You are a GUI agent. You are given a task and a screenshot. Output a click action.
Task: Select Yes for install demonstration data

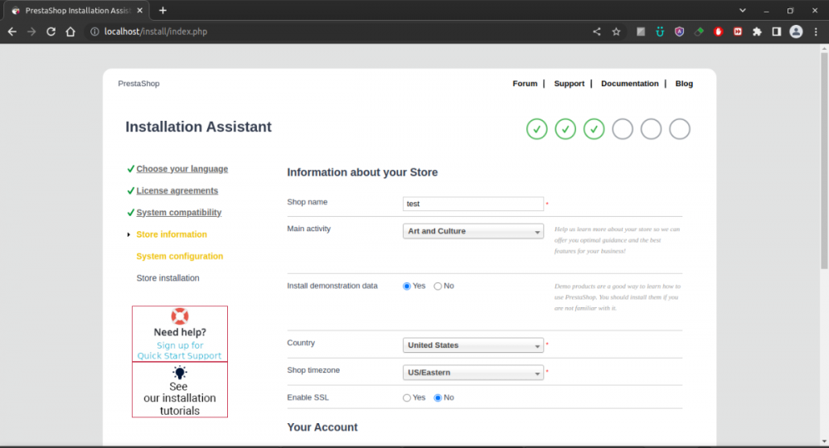pos(407,287)
